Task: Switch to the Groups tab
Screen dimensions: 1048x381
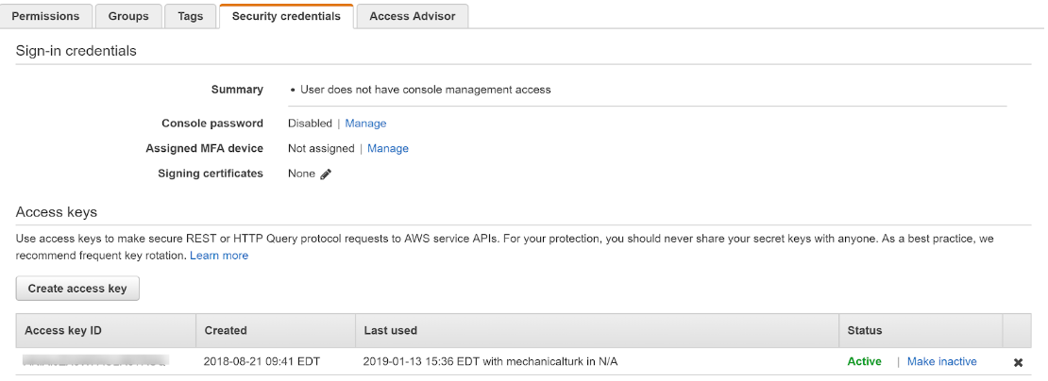Action: [x=128, y=16]
